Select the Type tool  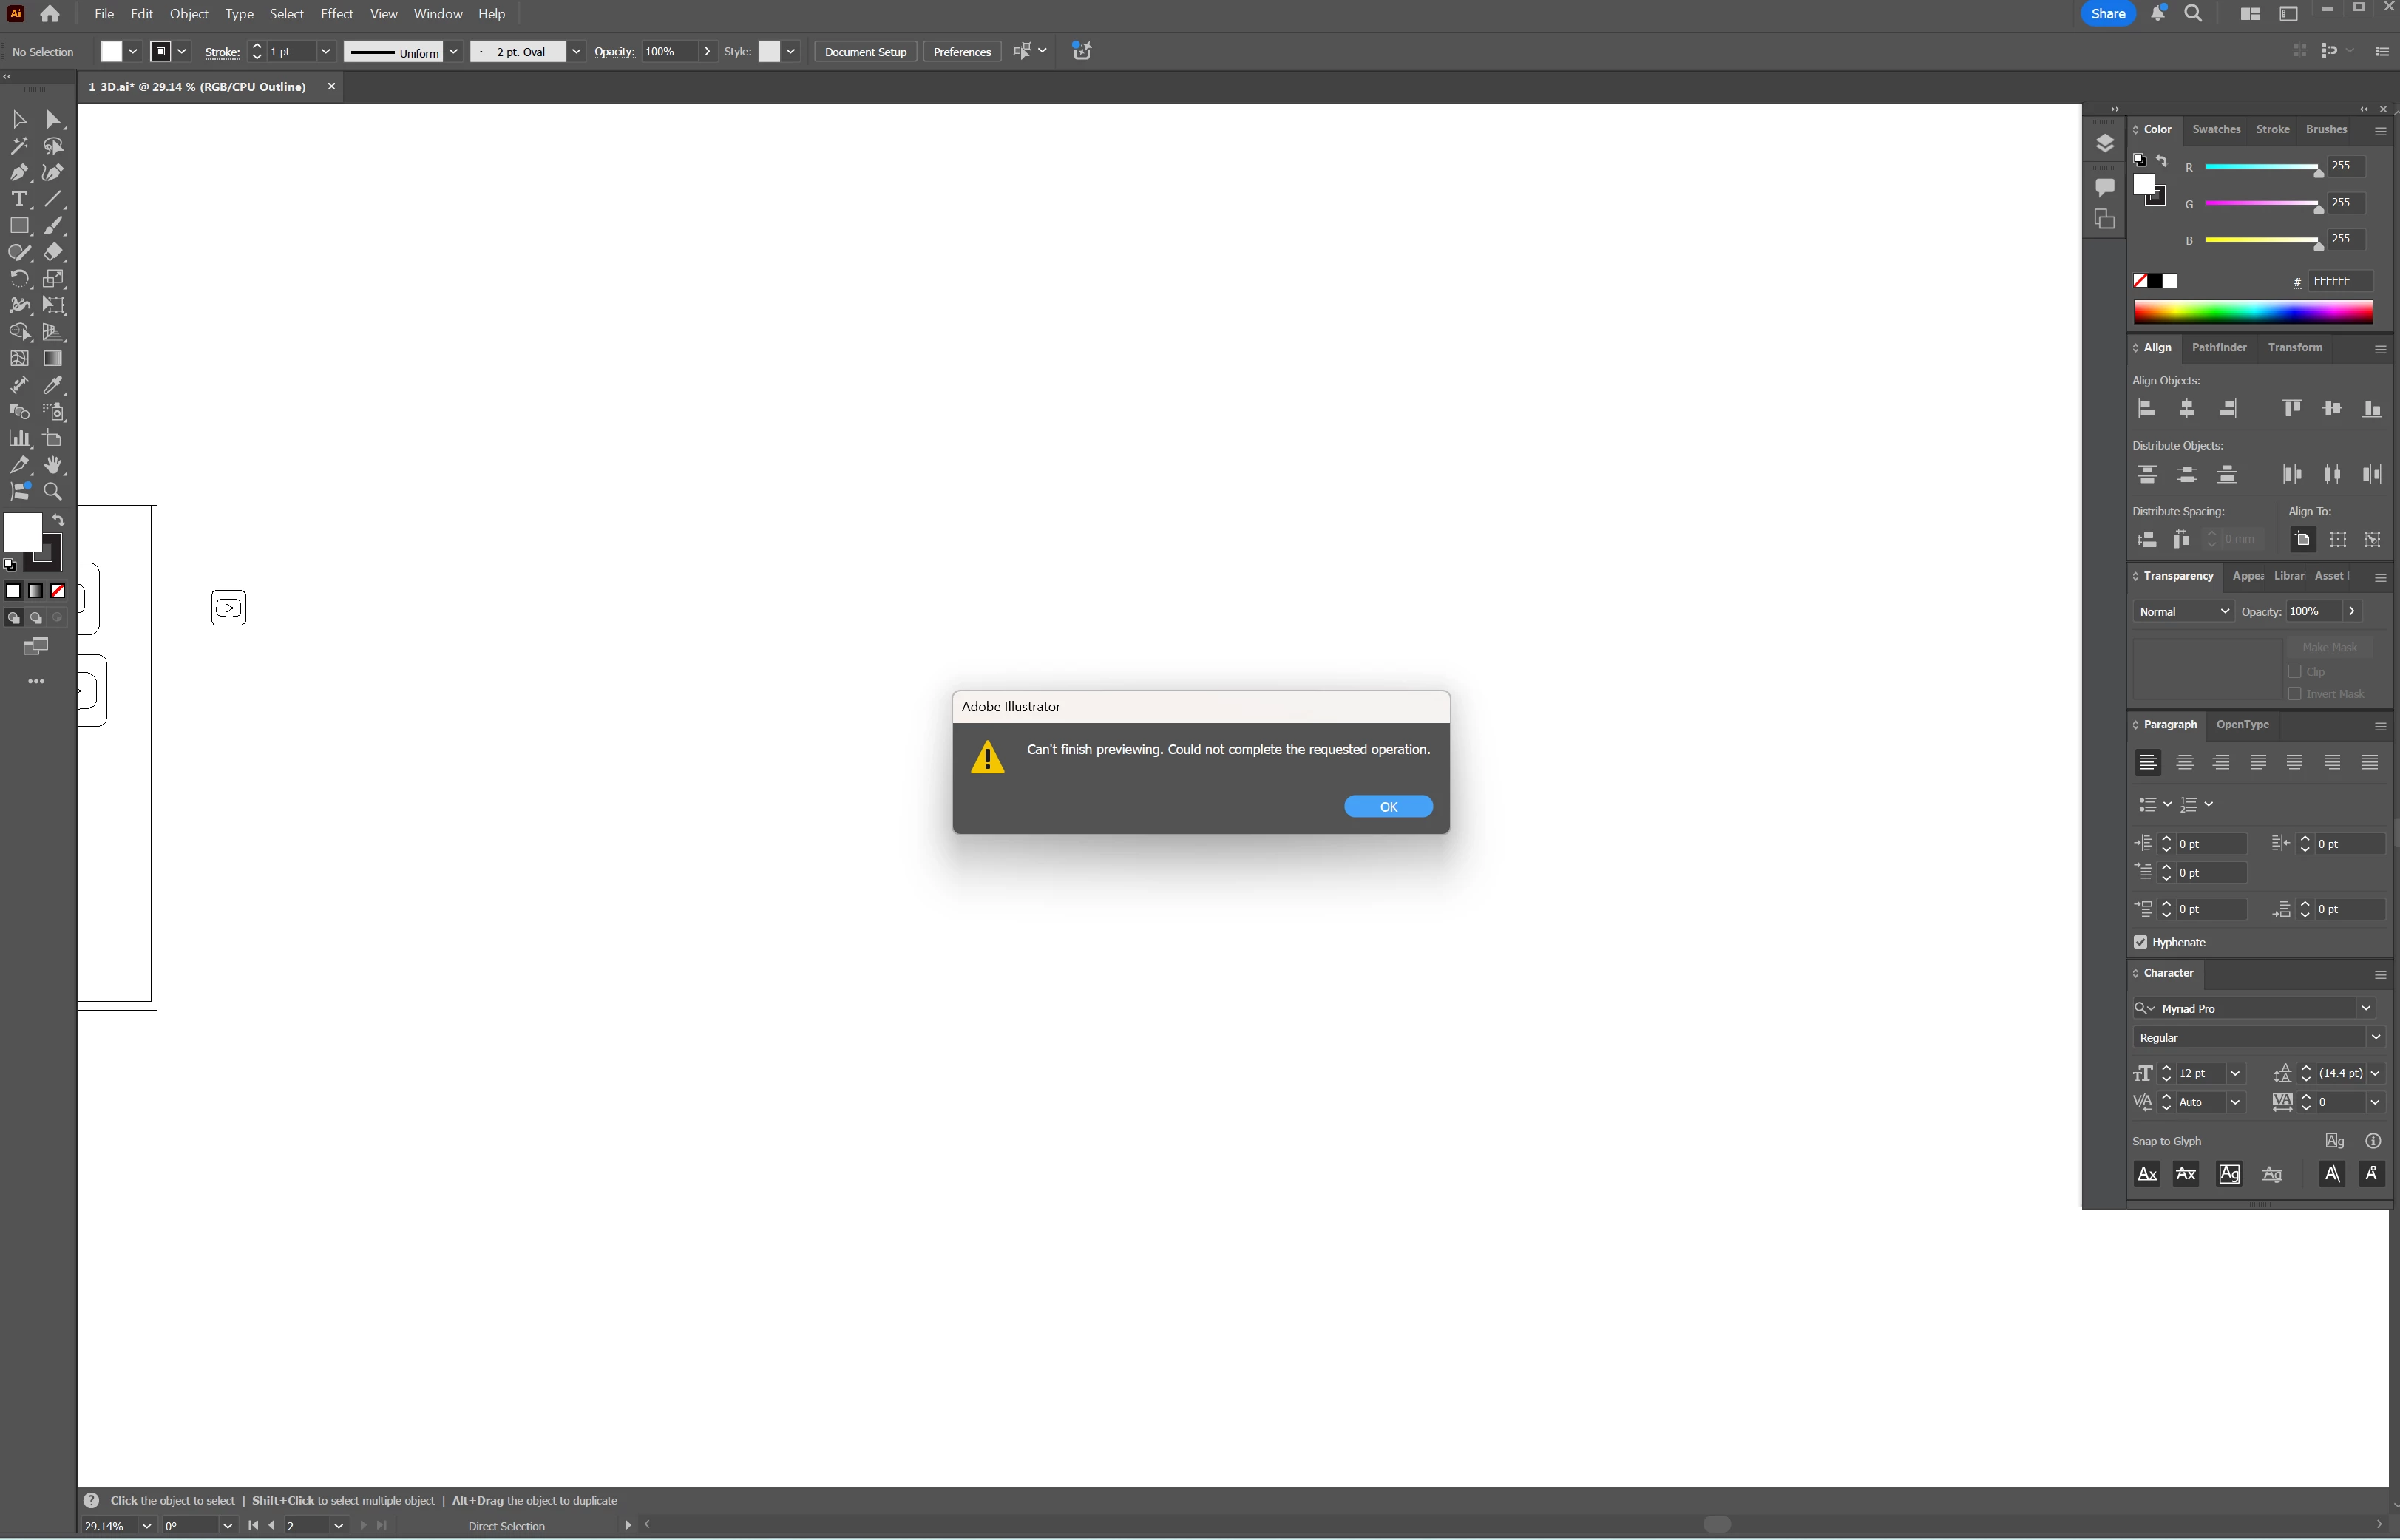pos(19,200)
